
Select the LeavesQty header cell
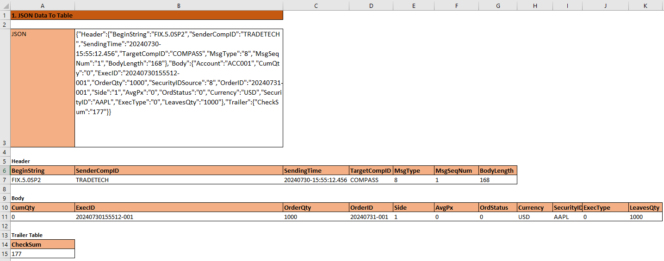[x=645, y=207]
